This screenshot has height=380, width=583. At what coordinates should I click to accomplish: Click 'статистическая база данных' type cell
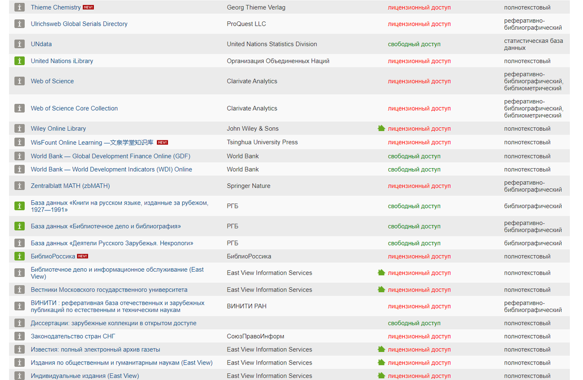pos(533,44)
